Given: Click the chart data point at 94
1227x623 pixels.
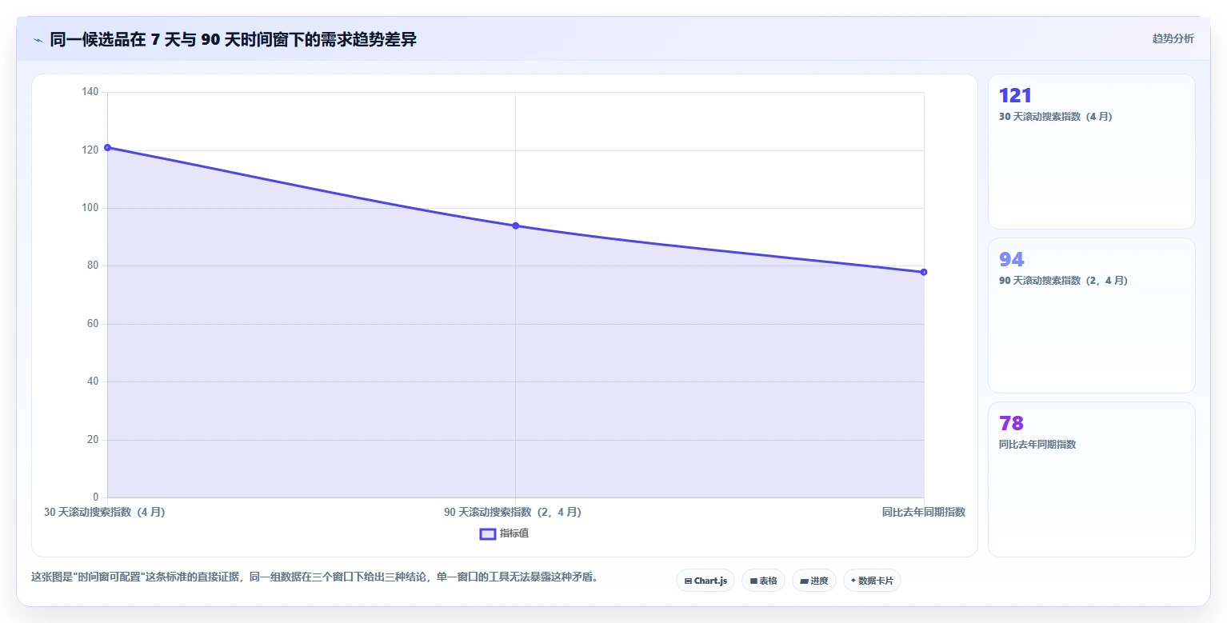Looking at the screenshot, I should [515, 226].
